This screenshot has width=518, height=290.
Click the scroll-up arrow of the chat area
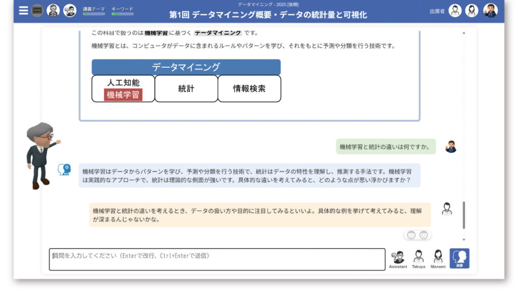click(x=464, y=33)
